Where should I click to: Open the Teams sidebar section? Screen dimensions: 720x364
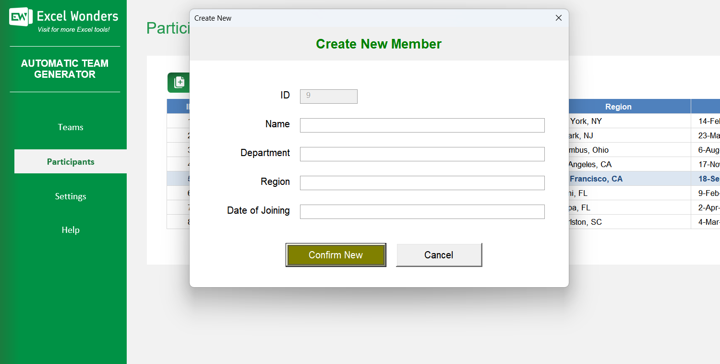[70, 127]
